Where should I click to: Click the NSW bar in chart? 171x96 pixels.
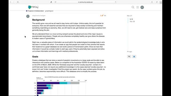tap(58, 83)
